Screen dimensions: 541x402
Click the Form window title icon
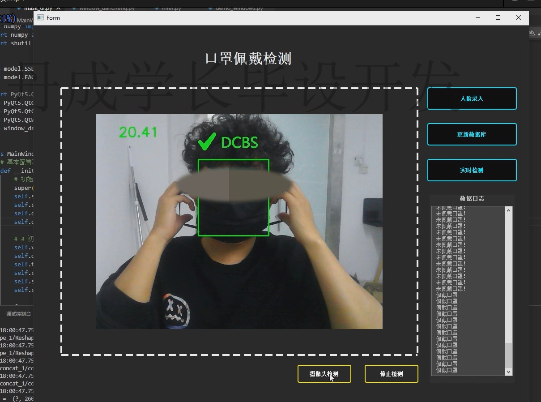pos(40,17)
